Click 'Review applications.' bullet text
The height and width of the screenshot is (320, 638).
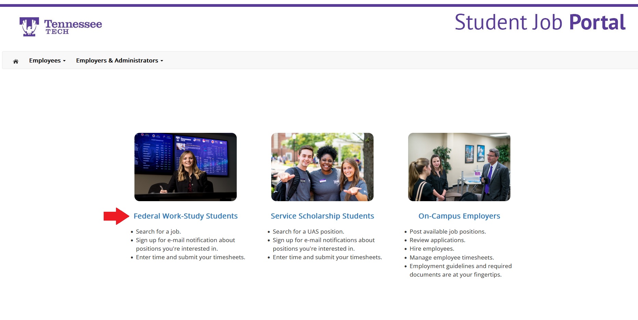click(437, 240)
